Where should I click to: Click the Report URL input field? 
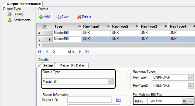pos(90,100)
